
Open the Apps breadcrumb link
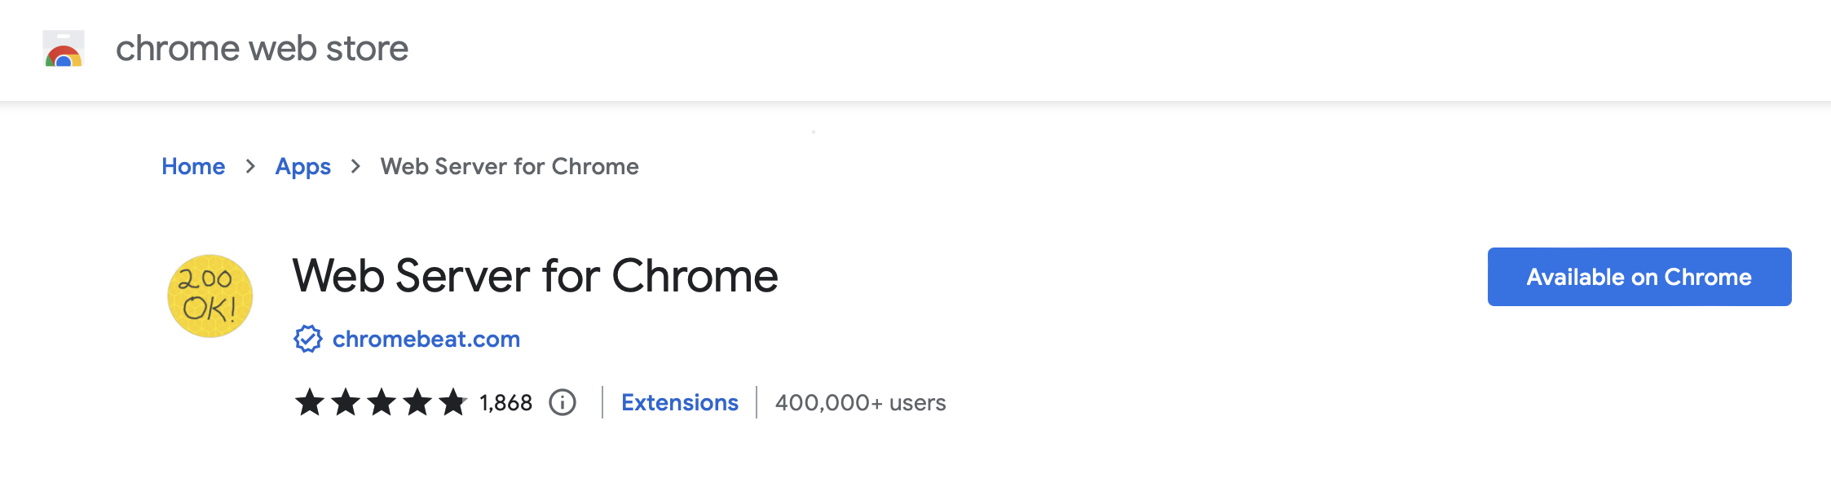coord(303,166)
